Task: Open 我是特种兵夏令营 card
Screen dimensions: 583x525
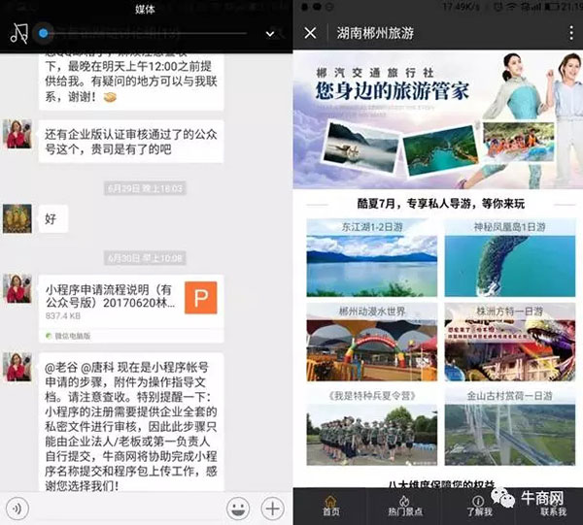Action: click(372, 426)
